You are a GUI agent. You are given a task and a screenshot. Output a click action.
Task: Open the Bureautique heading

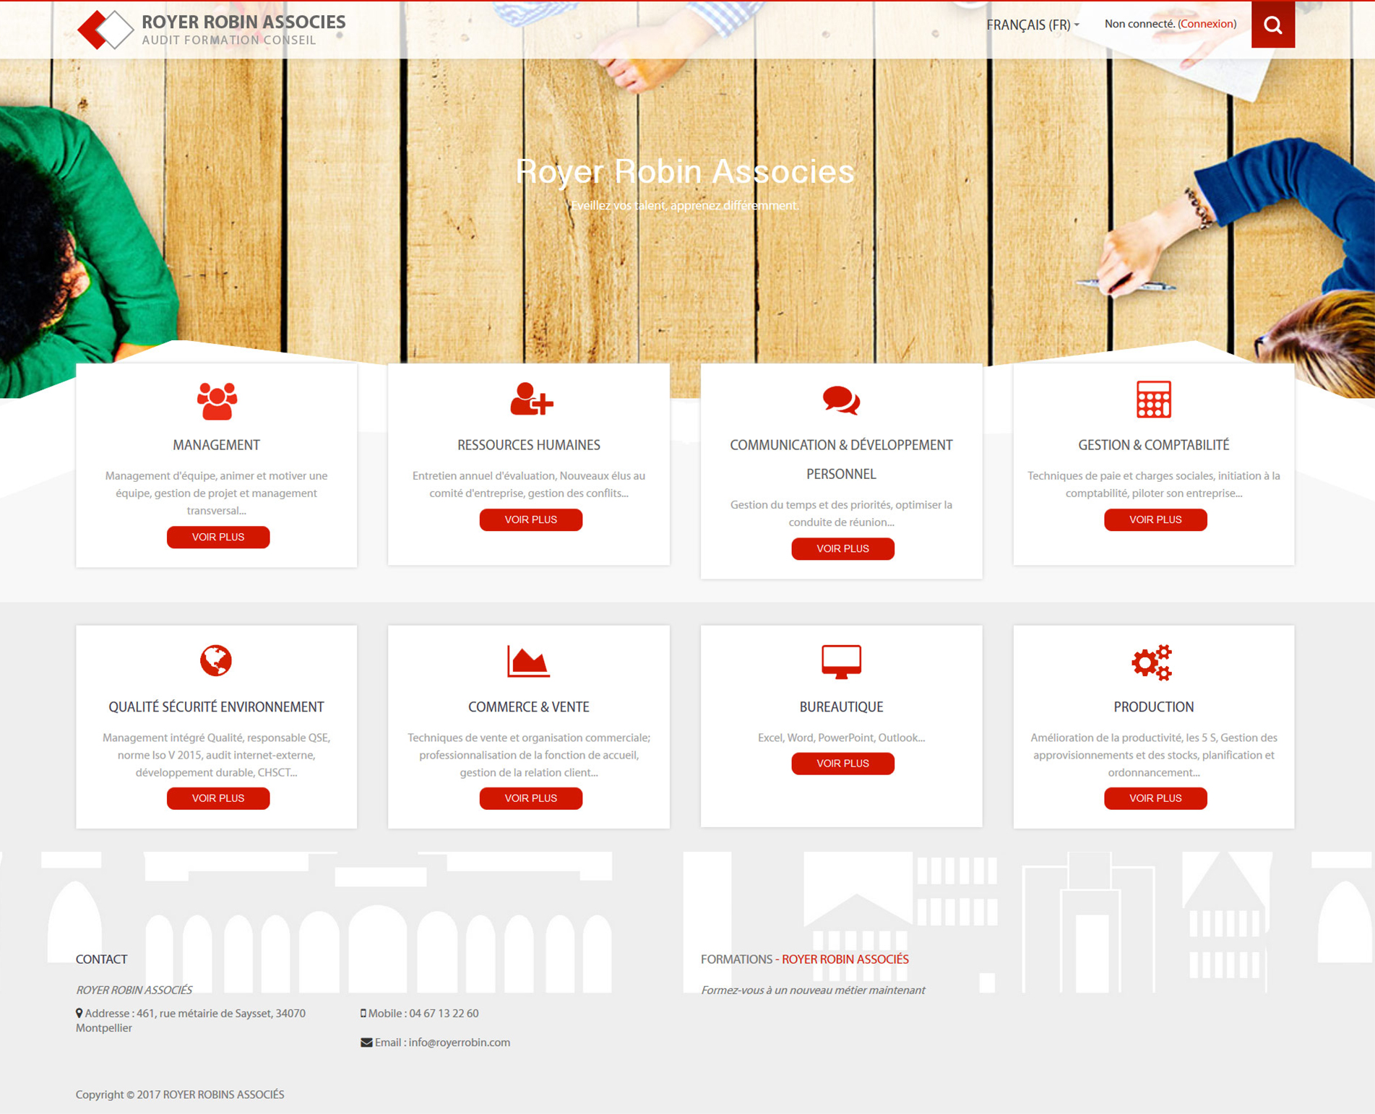[x=841, y=707]
